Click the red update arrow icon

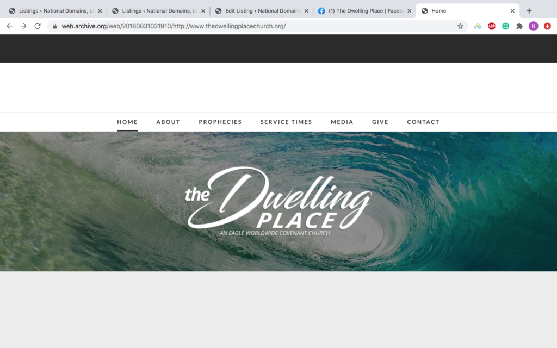point(547,26)
